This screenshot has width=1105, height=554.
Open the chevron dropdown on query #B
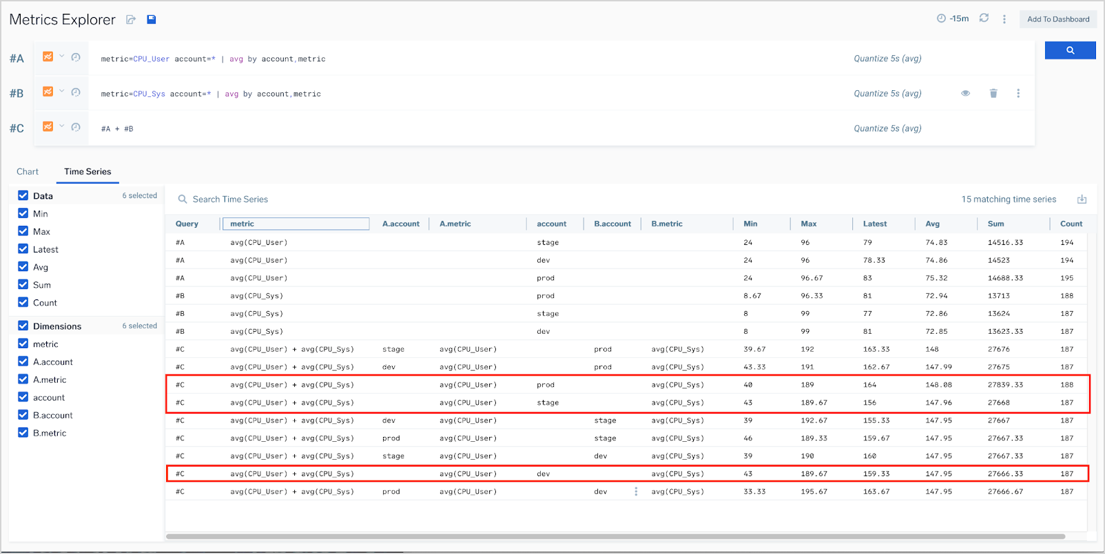coord(61,92)
